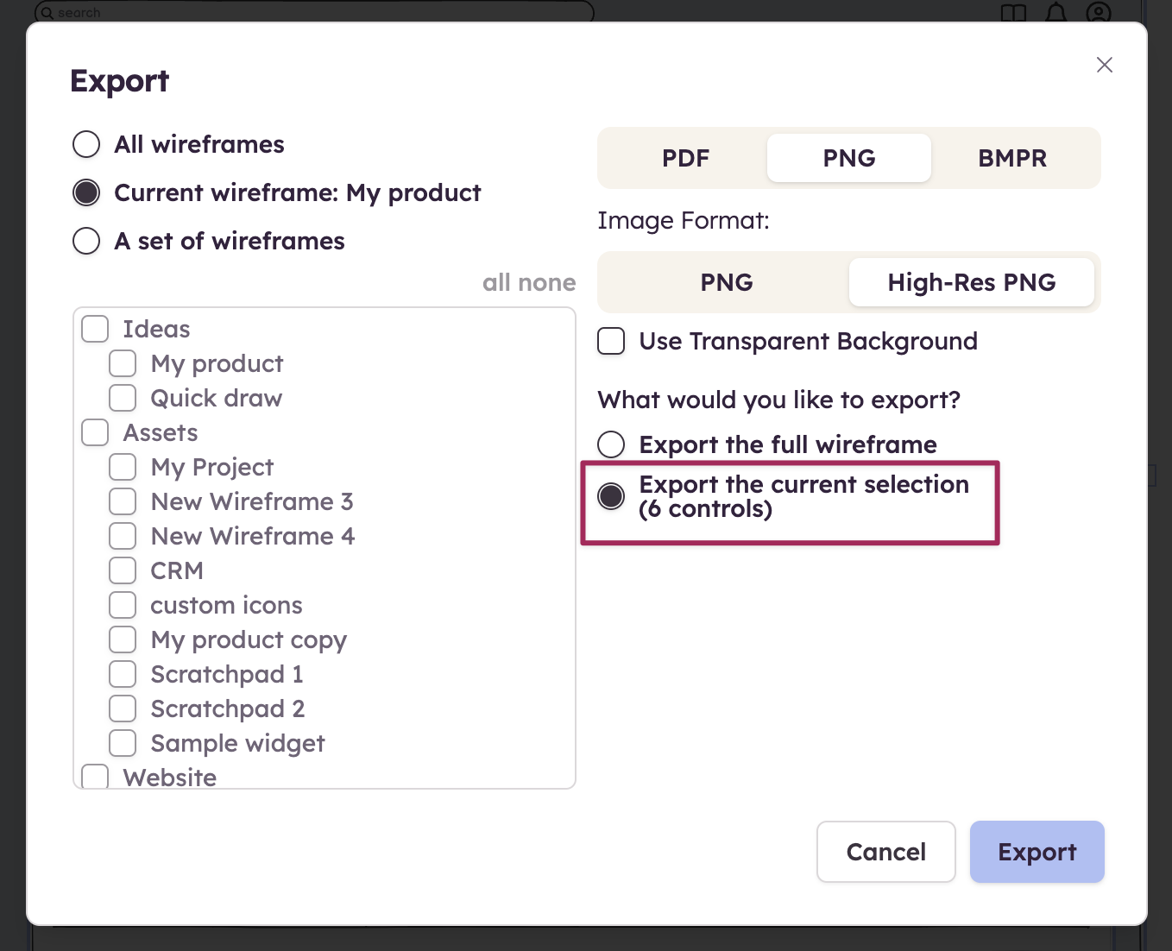Tick the CRM wireframe checkbox
The image size is (1172, 951).
123,570
